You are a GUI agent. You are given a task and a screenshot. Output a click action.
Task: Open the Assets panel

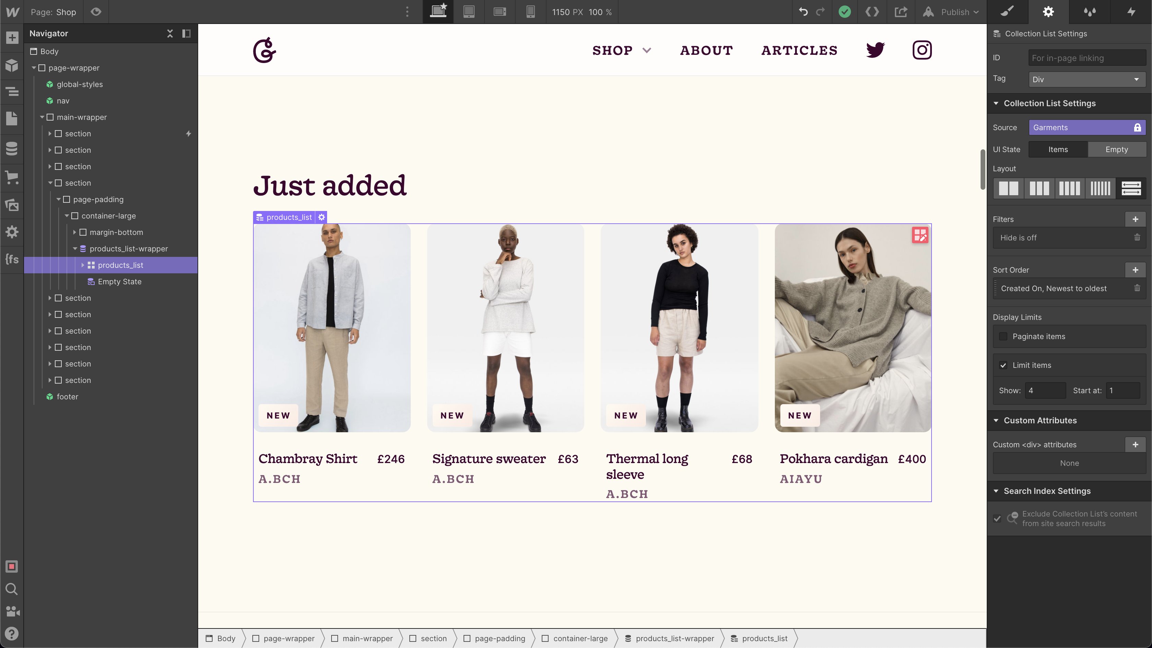(x=12, y=205)
